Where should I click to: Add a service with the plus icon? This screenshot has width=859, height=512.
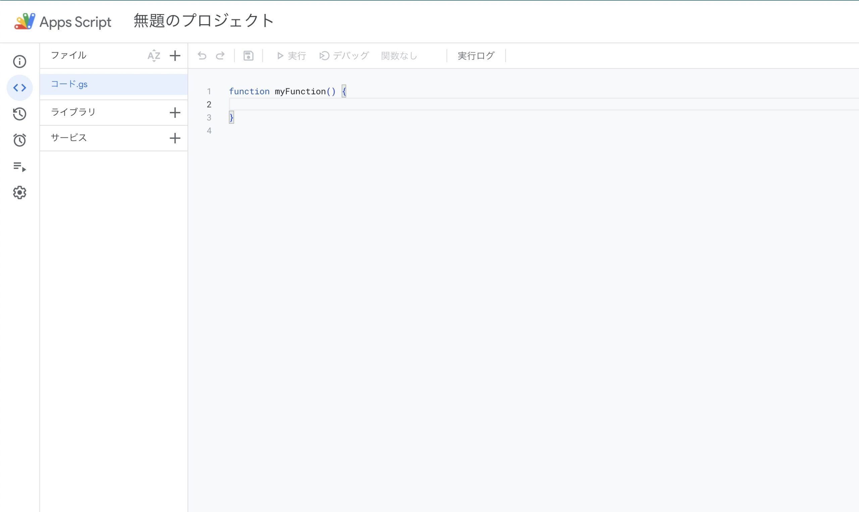pyautogui.click(x=175, y=138)
